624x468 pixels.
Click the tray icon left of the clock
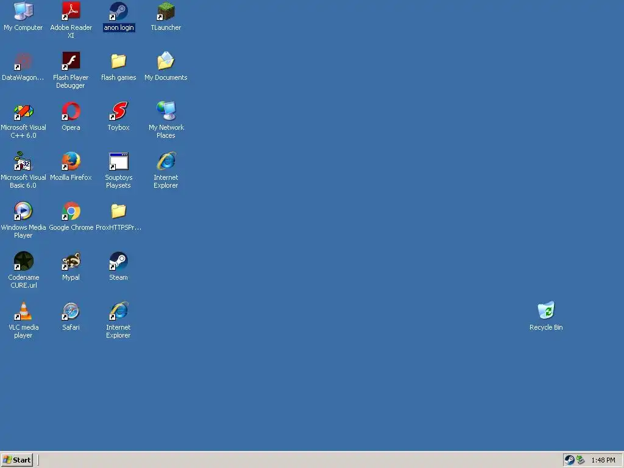[581, 460]
